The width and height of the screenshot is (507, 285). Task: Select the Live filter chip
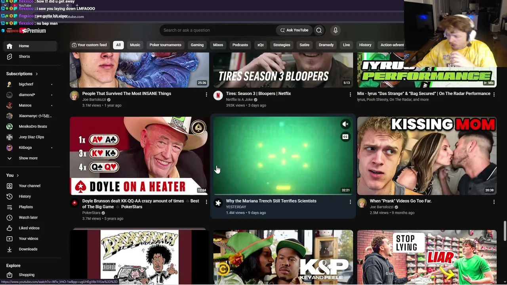click(x=346, y=45)
